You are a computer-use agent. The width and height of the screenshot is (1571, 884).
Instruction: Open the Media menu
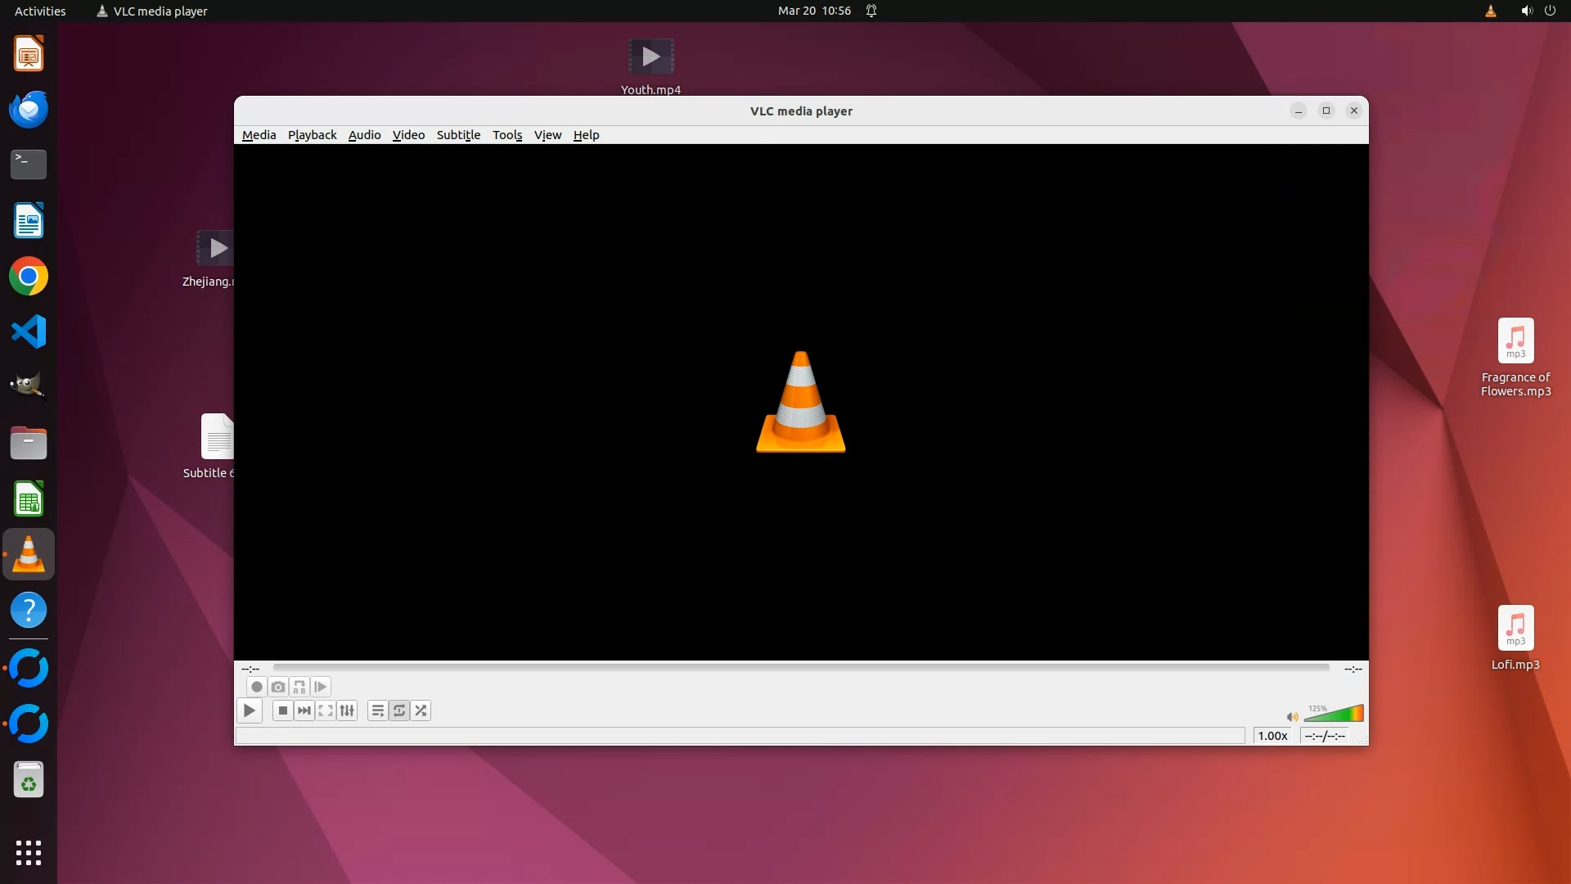pos(259,135)
